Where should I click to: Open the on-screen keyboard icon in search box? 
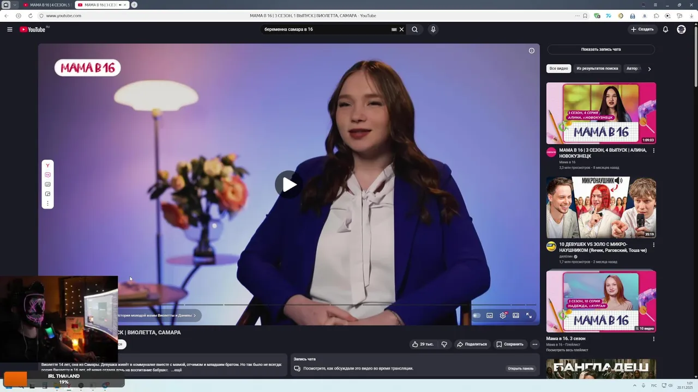394,29
